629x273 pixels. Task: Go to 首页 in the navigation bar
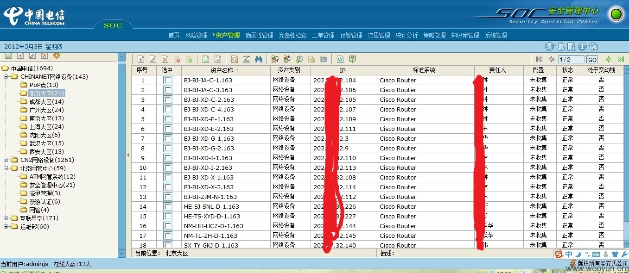(x=174, y=35)
